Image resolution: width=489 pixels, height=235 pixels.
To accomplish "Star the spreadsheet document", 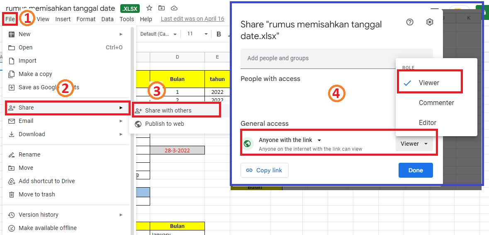I will [x=149, y=8].
